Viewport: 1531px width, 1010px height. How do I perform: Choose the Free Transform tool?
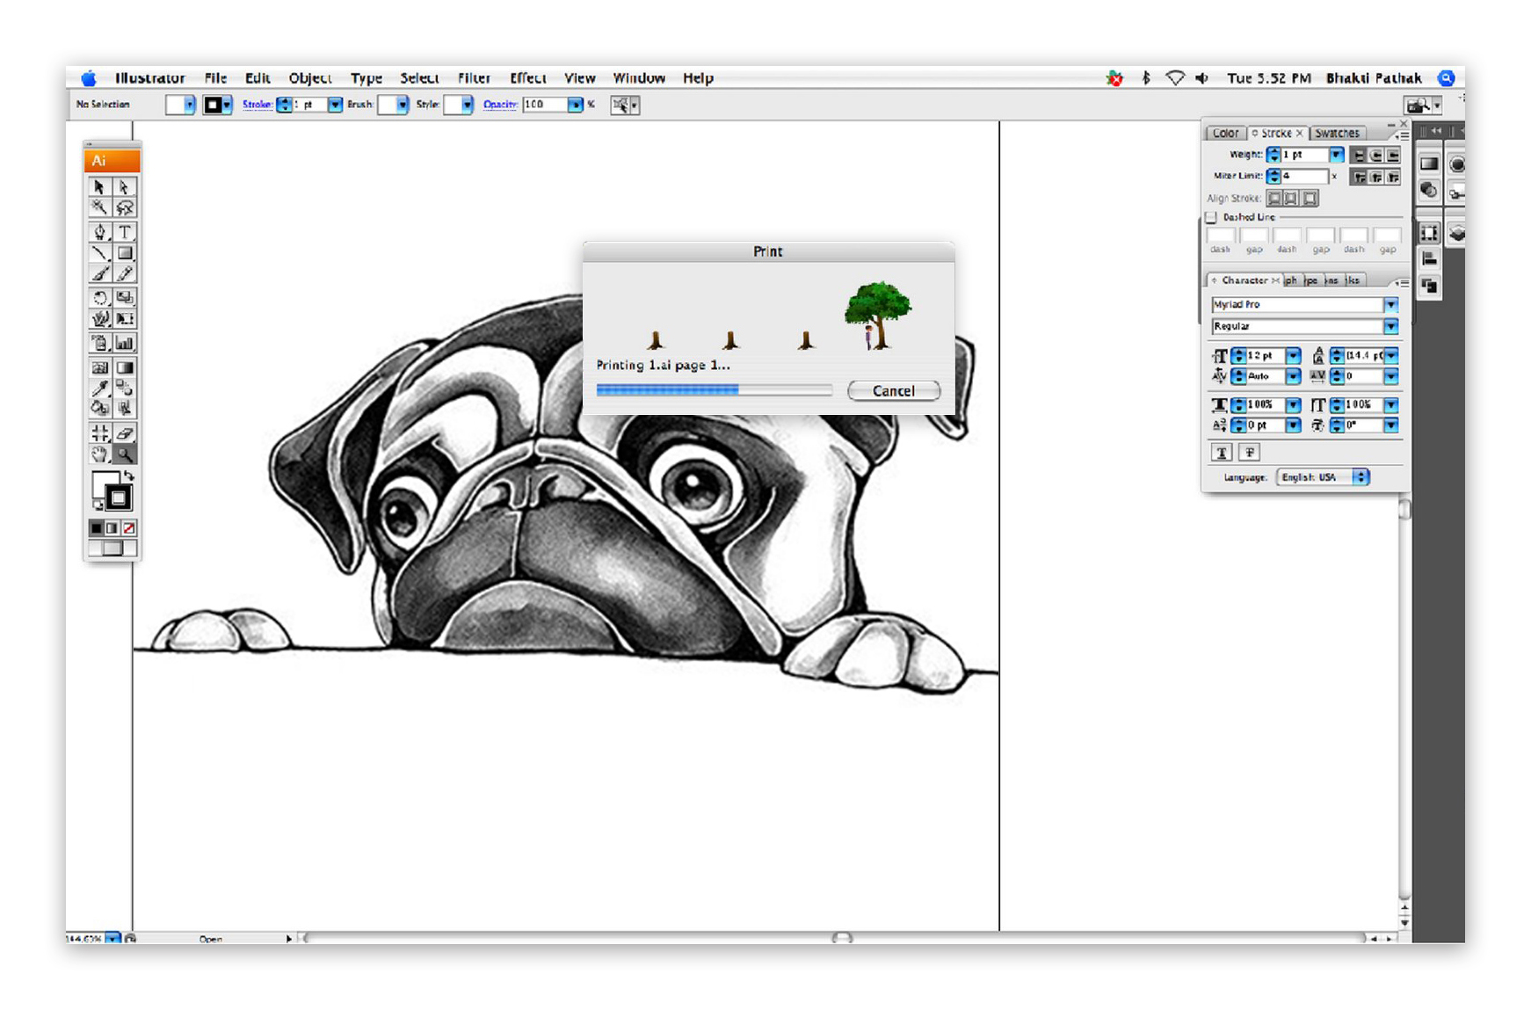125,319
